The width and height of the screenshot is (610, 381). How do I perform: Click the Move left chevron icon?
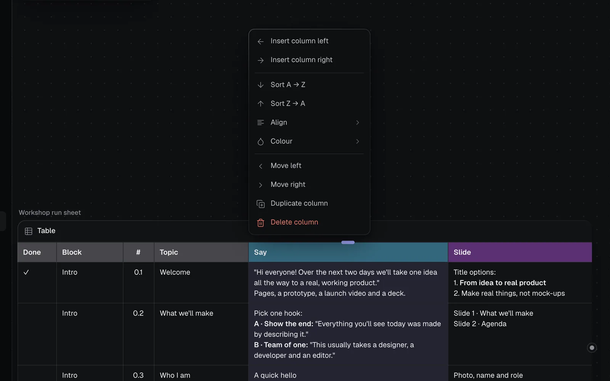click(x=260, y=166)
